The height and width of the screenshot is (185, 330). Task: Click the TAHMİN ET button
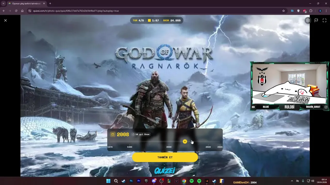coord(165,157)
